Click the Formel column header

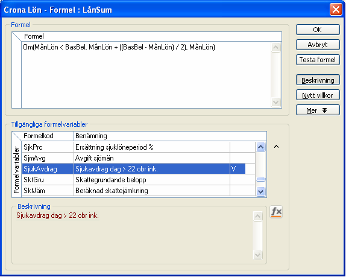151,36
